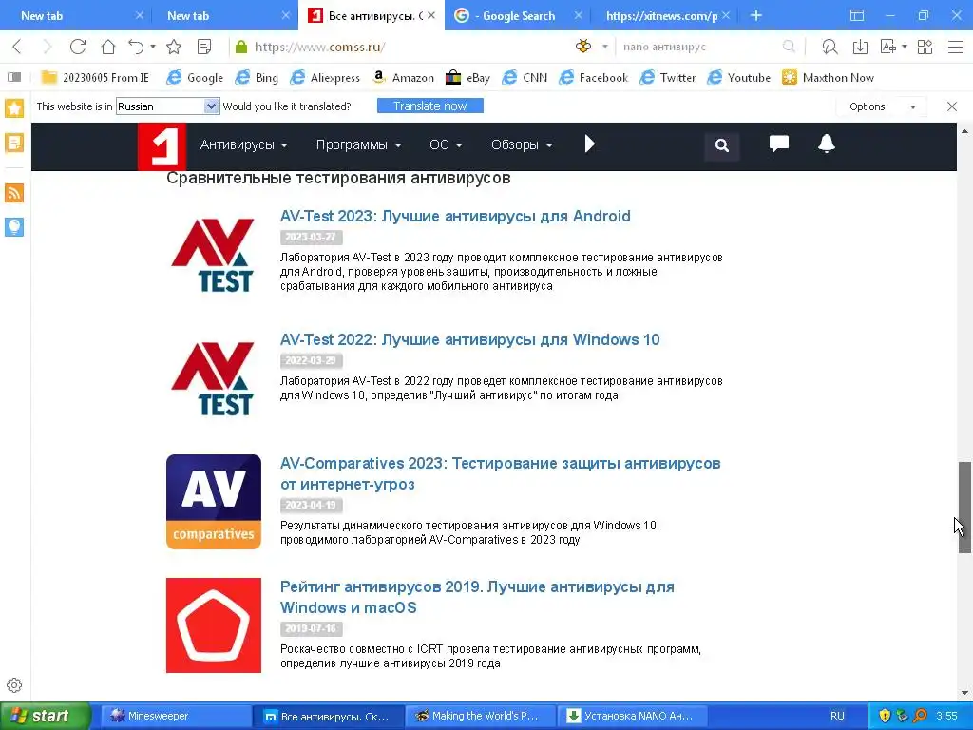This screenshot has height=730, width=973.
Task: Close the Все антивирусы tab
Action: coord(431,15)
